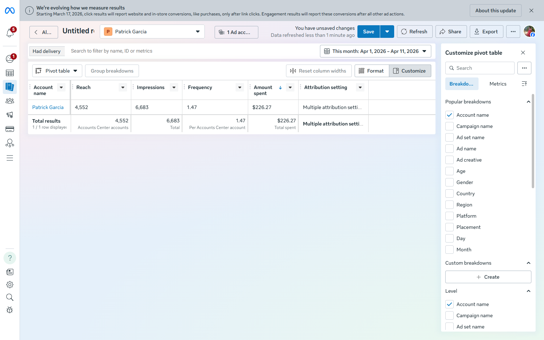Click the bug report icon in sidebar
The height and width of the screenshot is (340, 544).
[x=10, y=310]
